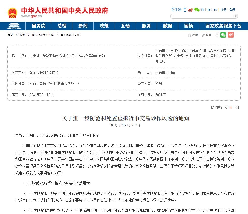This screenshot has height=214, width=248.
Task: Switch the site language to EN
Action: [x=215, y=10]
